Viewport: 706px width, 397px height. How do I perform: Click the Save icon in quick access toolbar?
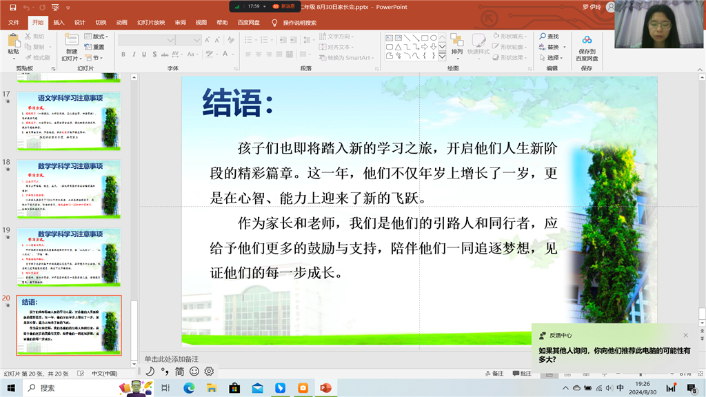point(12,8)
